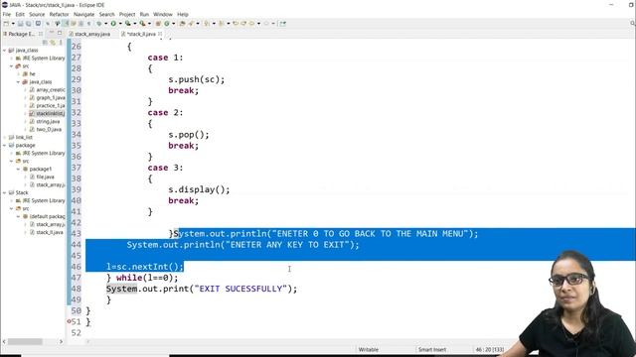Collapse the package project node
This screenshot has height=357, width=636.
pos(4,146)
